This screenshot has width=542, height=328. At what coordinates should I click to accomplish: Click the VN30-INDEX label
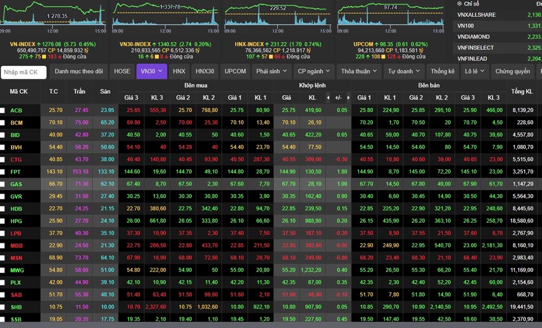pyautogui.click(x=135, y=44)
